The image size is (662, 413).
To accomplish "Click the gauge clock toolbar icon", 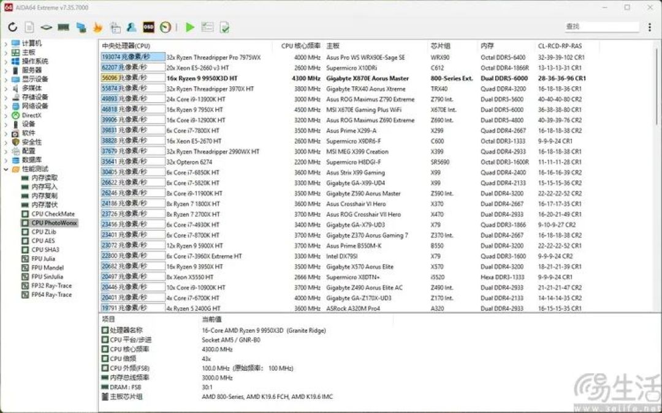I will point(165,27).
